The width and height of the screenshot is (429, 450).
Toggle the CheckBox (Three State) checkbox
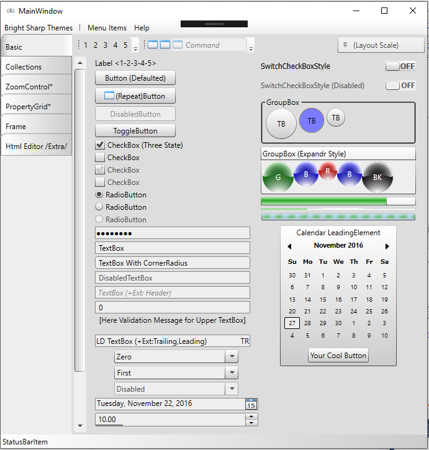pos(99,145)
